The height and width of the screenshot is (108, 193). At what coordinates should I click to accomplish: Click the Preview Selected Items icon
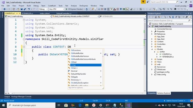point(190,17)
